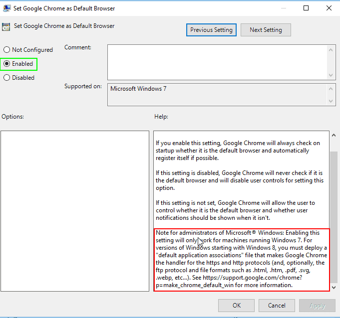Click the Supported on scroll down arrow
This screenshot has width=340, height=318.
coord(331,101)
